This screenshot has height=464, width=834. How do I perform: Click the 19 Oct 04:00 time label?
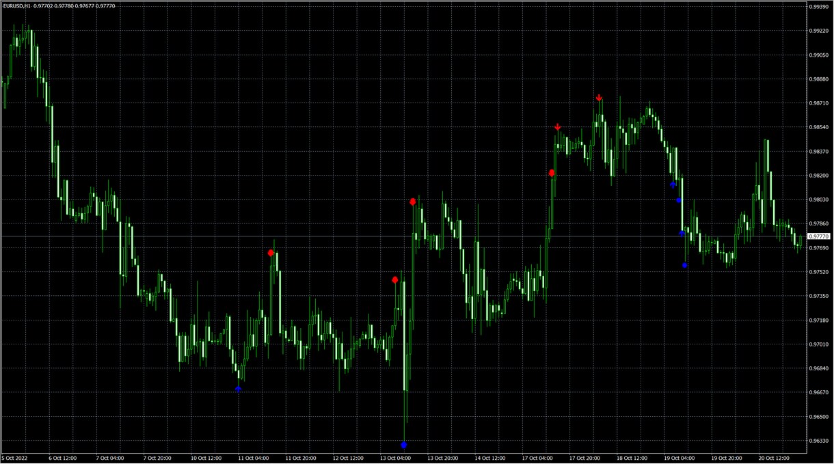pos(680,459)
